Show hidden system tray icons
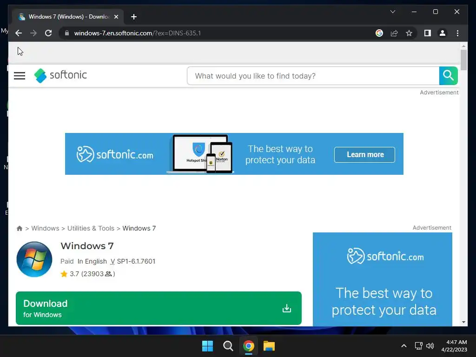Screen dimensions: 476x357 click(x=404, y=346)
